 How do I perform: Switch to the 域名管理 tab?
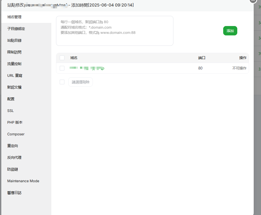tap(14, 17)
